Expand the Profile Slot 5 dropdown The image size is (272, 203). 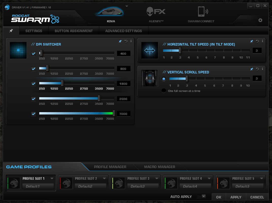(x=262, y=178)
